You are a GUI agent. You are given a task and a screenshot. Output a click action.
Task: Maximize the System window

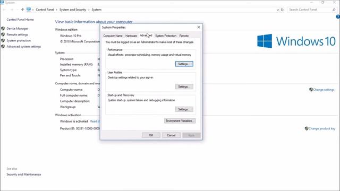coord(323,2)
